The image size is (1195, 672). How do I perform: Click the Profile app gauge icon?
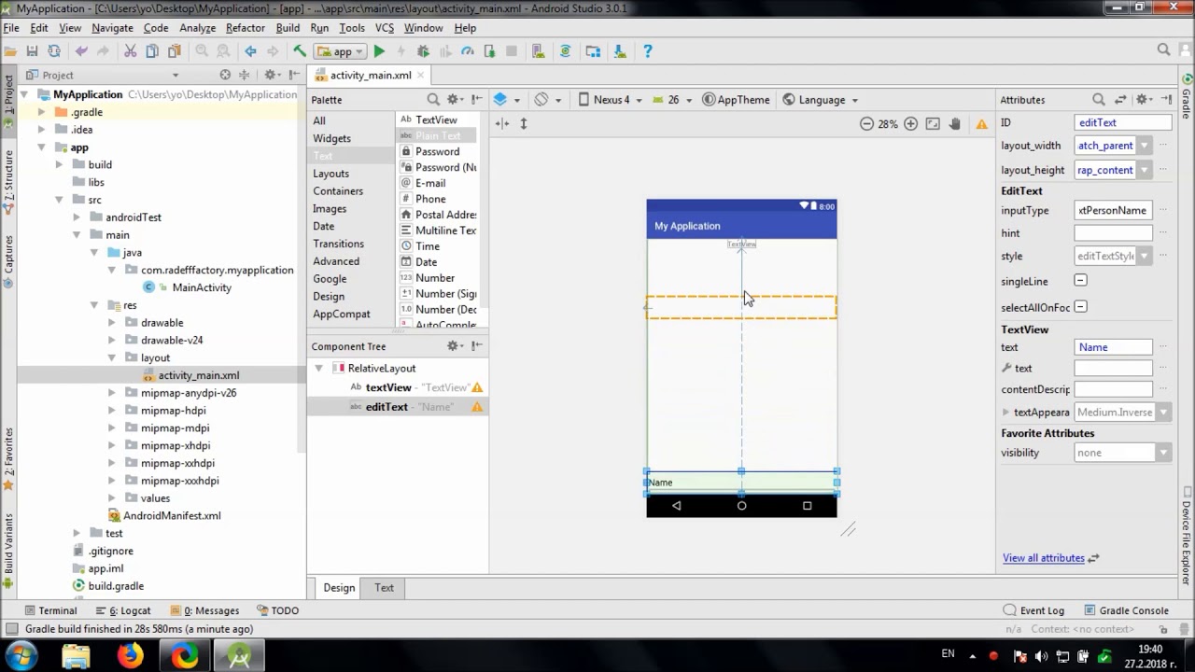click(x=468, y=51)
